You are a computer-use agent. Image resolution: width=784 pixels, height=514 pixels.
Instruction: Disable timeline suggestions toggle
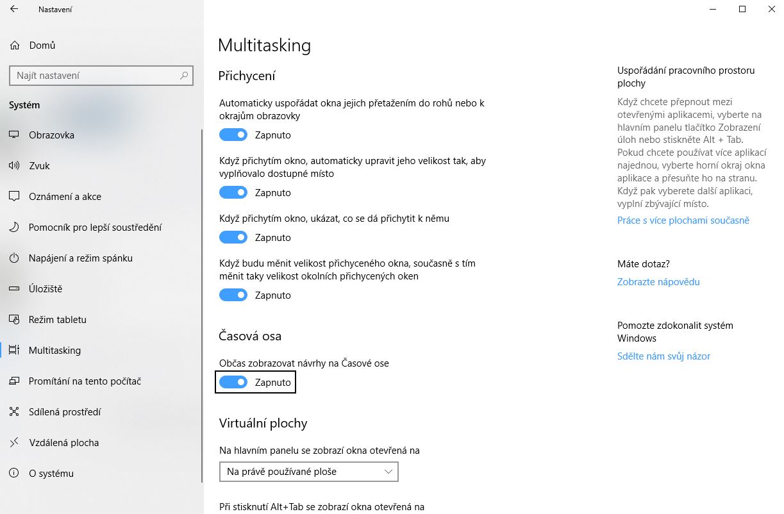(x=233, y=383)
